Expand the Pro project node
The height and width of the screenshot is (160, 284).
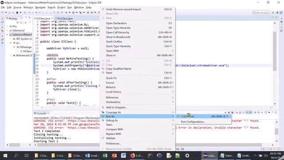[7, 26]
